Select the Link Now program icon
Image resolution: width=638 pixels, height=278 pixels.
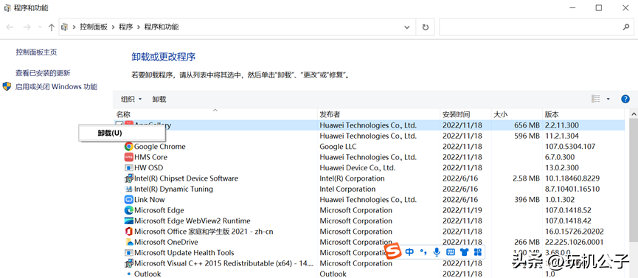tap(129, 200)
